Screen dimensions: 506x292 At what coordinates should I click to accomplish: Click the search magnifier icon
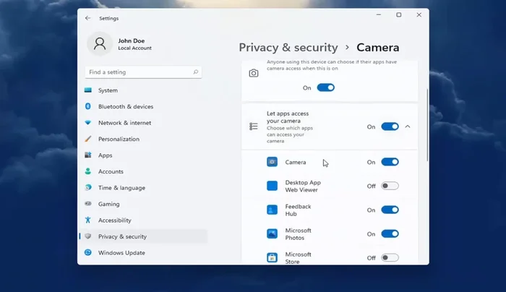pyautogui.click(x=195, y=72)
